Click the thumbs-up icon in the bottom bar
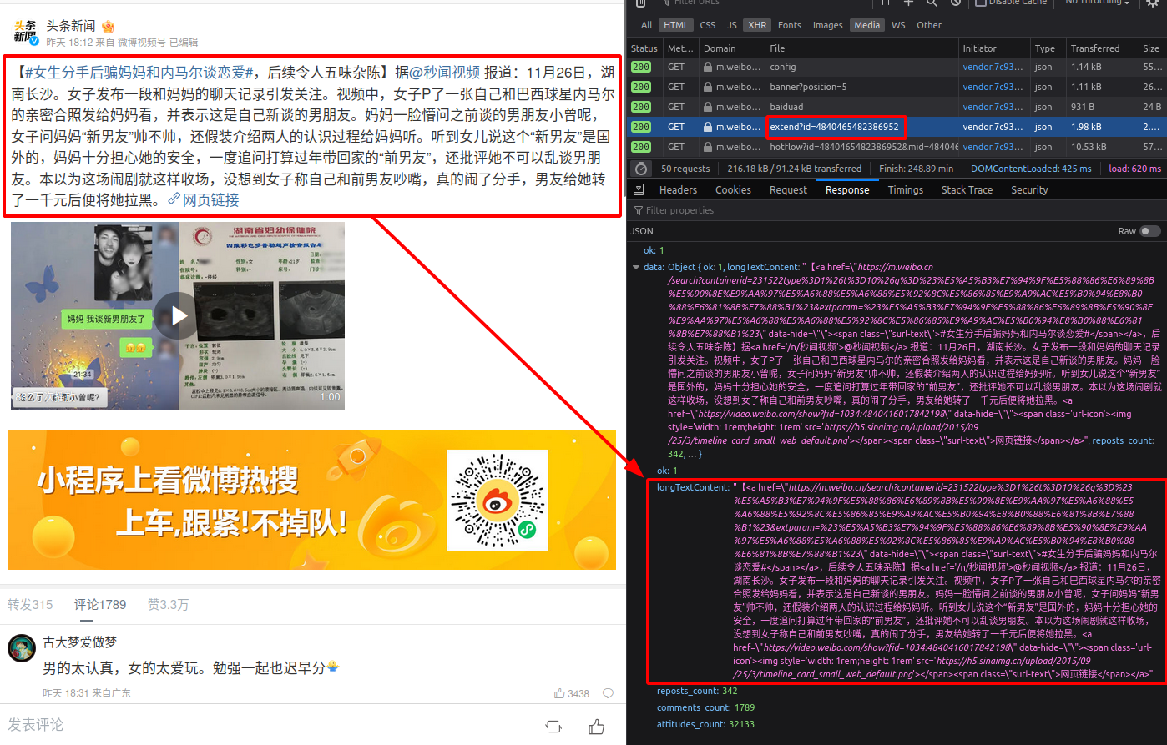Viewport: 1167px width, 745px height. click(596, 726)
